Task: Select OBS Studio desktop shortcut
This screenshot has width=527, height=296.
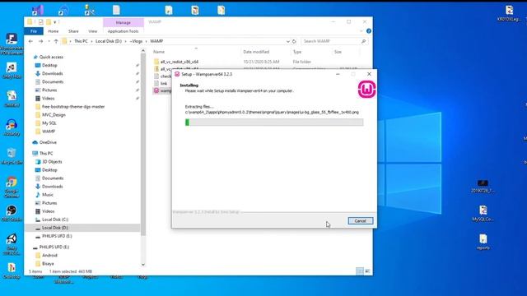Action: 12,214
